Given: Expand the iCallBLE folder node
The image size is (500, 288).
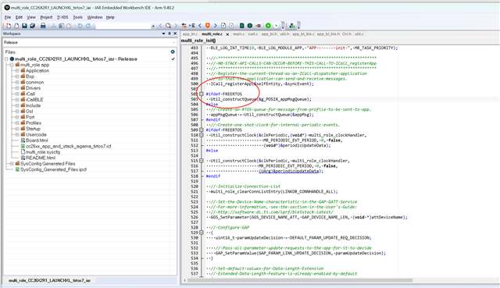Looking at the screenshot, I should point(17,100).
